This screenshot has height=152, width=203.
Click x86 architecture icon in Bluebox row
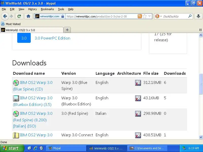pos(138,98)
